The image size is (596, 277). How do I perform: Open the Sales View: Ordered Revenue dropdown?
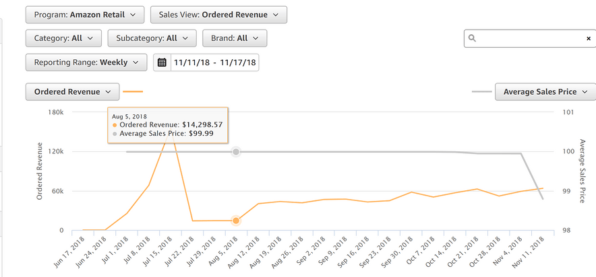pos(218,14)
